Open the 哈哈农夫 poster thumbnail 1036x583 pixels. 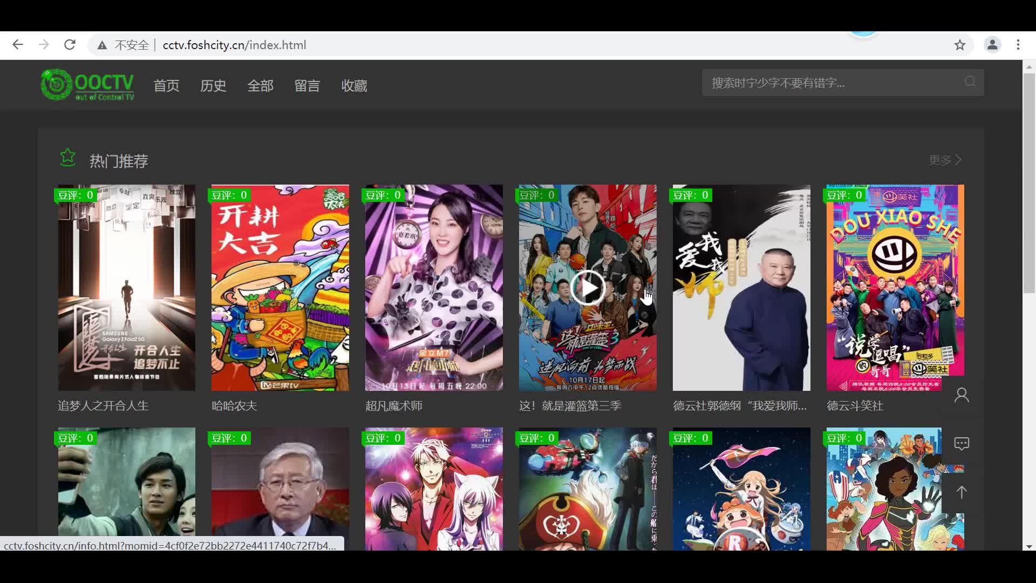pos(280,288)
